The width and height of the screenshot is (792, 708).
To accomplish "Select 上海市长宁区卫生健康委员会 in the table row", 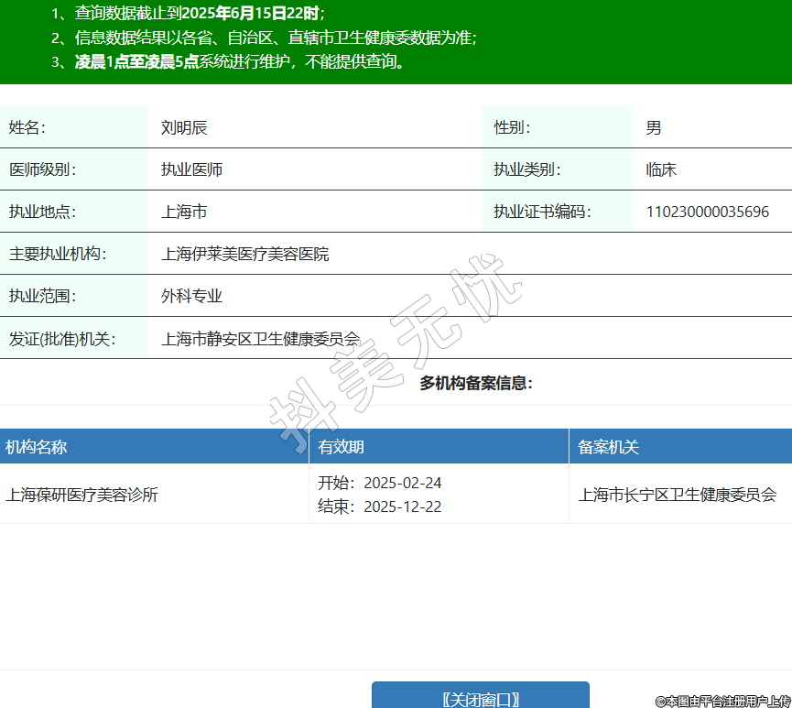I will point(678,495).
